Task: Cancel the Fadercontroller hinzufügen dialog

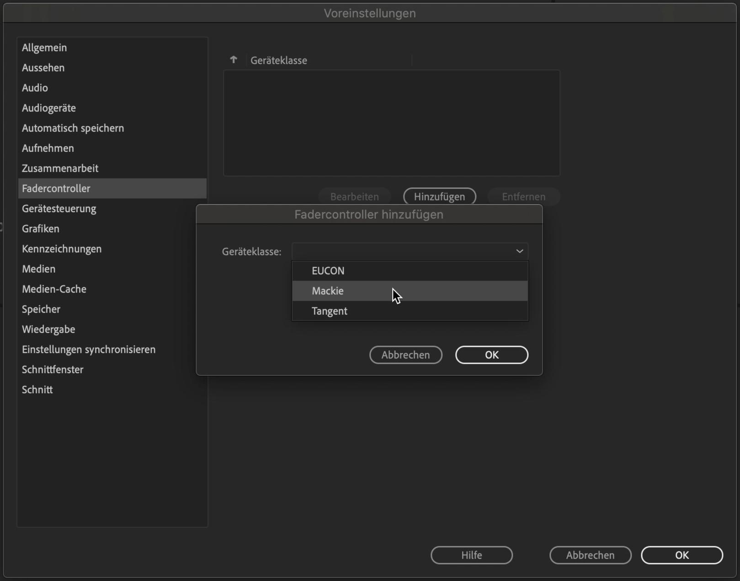Action: [405, 355]
